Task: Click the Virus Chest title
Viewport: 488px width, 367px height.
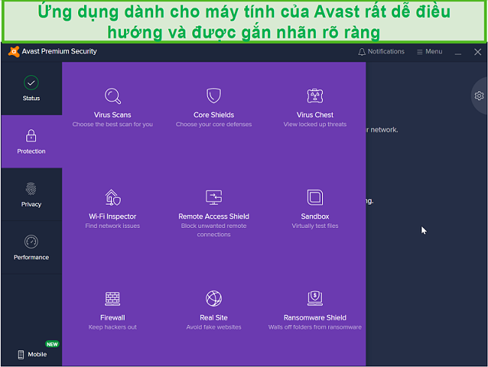Action: click(x=315, y=115)
